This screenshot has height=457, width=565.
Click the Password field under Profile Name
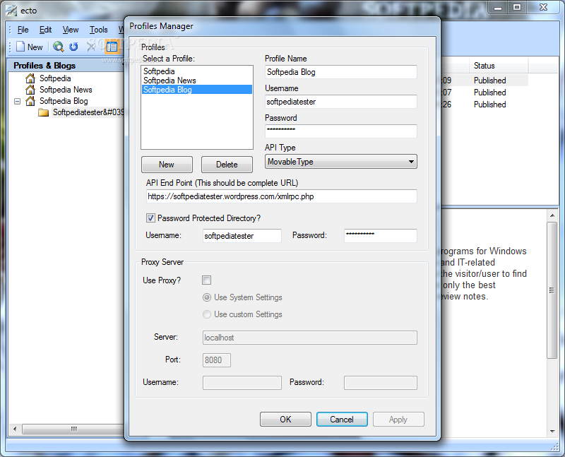[x=341, y=131]
